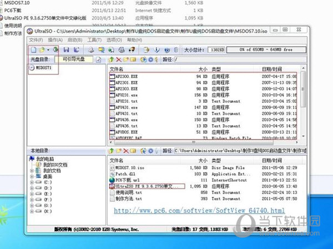Go up one level in disc directory
Image resolution: width=333 pixels, height=249 pixels.
111,59
